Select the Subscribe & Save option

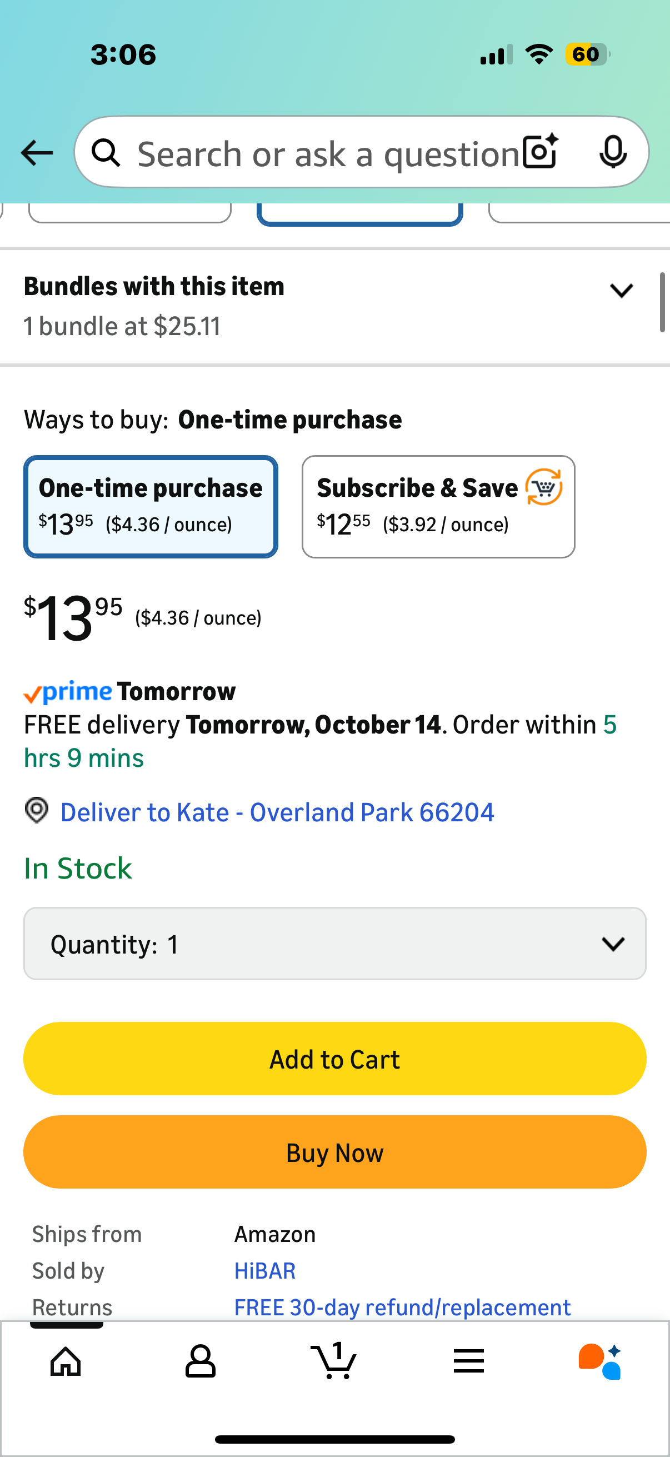(x=438, y=506)
